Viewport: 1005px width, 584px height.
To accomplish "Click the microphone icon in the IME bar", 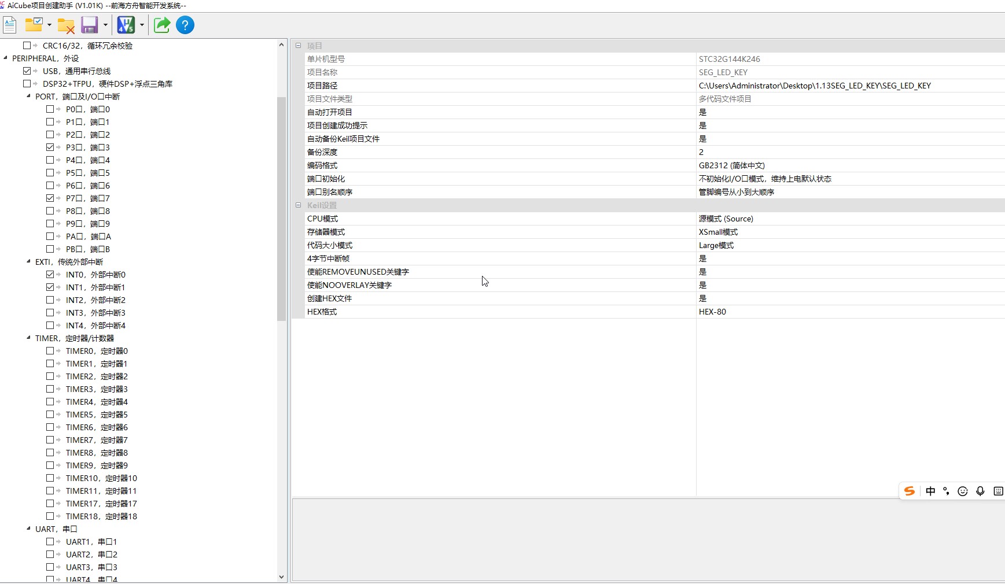I will pyautogui.click(x=980, y=491).
